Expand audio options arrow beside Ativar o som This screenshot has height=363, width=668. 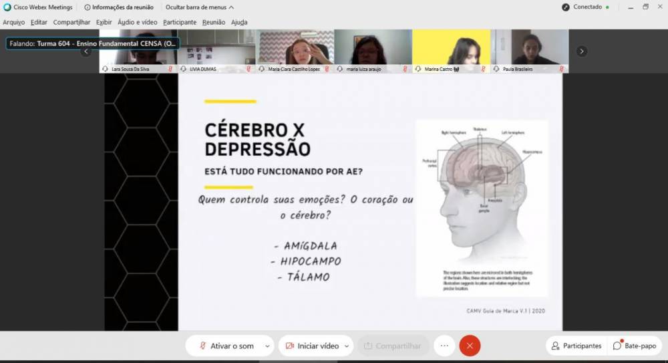coord(267,346)
